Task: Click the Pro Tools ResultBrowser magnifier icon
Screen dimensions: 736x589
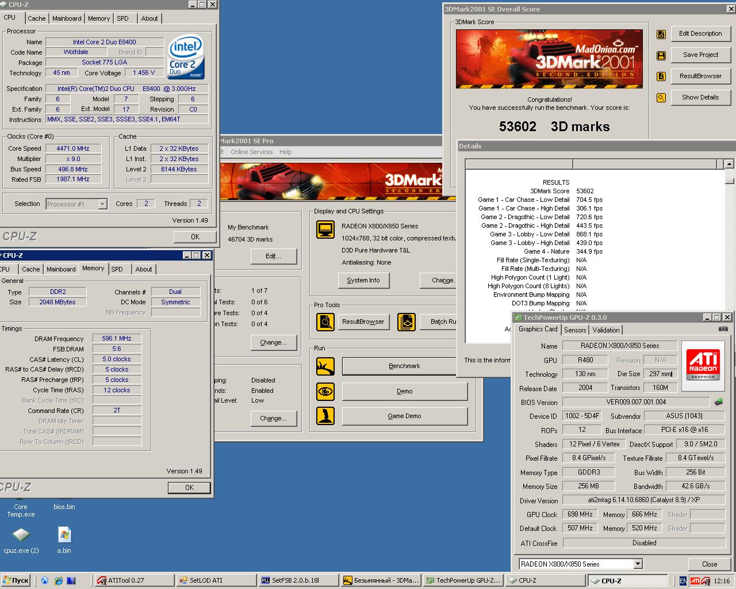Action: pos(325,322)
